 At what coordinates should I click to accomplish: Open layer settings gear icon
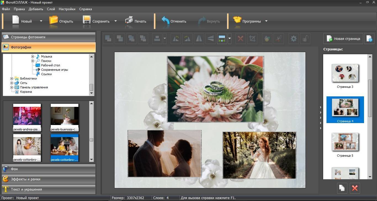pos(294,39)
